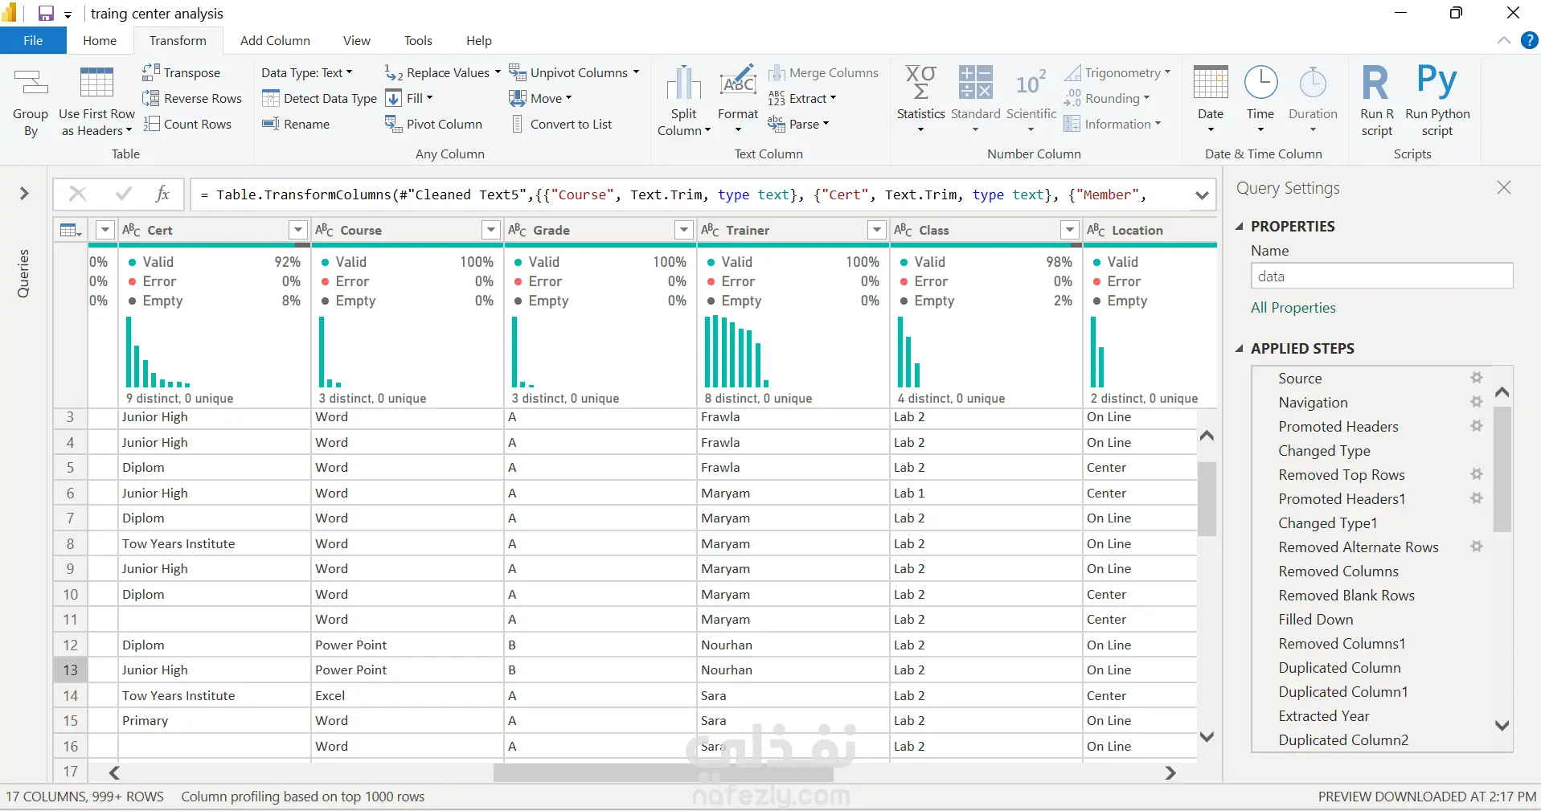Click the Save icon in title bar
This screenshot has width=1541, height=811.
pyautogui.click(x=46, y=13)
